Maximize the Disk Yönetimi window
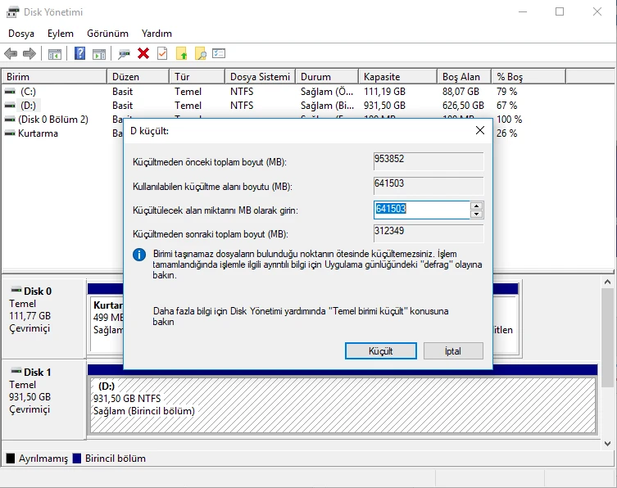 560,11
